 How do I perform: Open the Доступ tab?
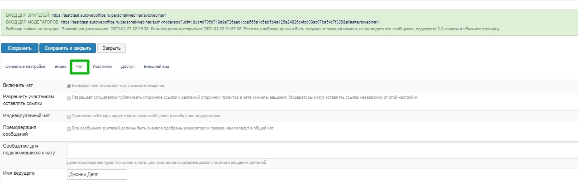pyautogui.click(x=128, y=67)
